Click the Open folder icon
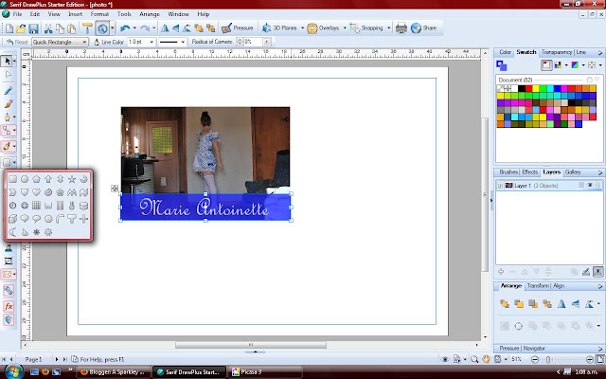606x379 pixels. 21,28
